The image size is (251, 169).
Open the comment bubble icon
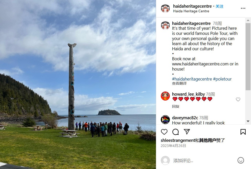coord(175,132)
